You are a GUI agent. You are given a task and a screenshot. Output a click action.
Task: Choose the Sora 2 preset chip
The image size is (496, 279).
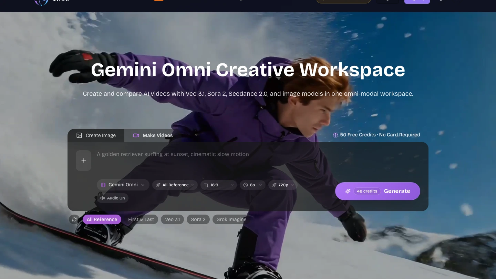pos(198,219)
